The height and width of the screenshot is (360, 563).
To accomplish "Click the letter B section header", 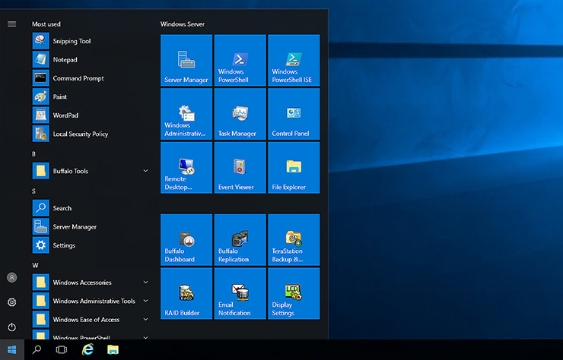I will click(x=34, y=154).
